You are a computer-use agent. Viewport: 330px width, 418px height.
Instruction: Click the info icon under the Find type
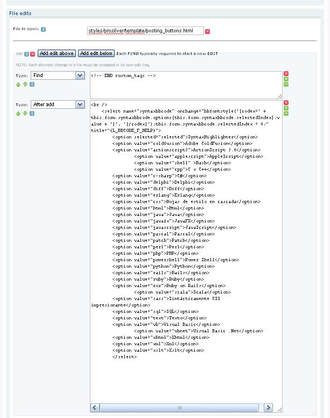(x=32, y=84)
